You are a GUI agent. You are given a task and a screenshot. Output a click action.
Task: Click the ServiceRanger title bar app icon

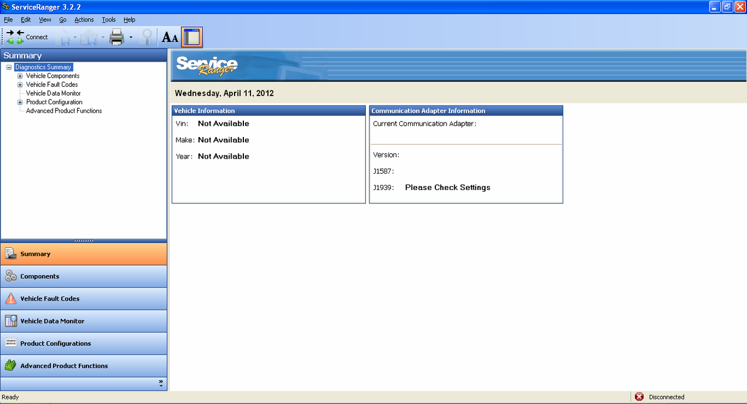5,6
